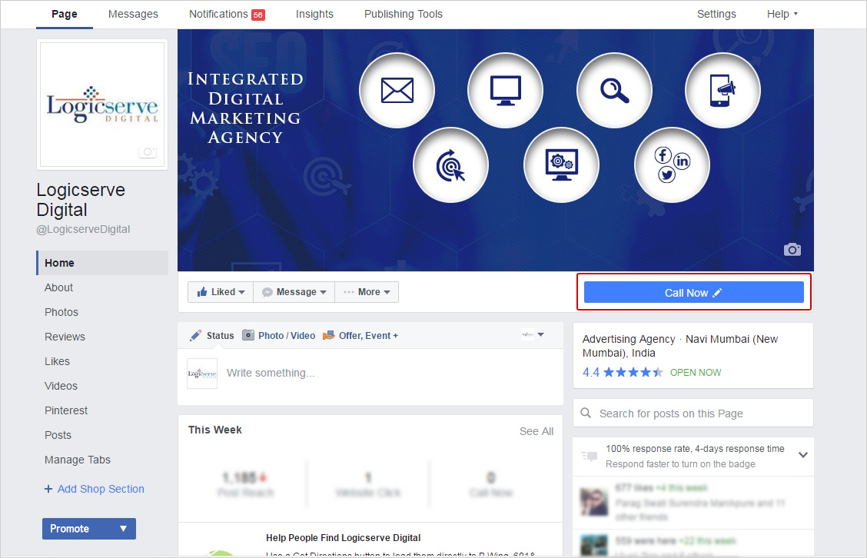Click the target with cursor circle icon
Viewport: 867px width, 558px height.
450,164
